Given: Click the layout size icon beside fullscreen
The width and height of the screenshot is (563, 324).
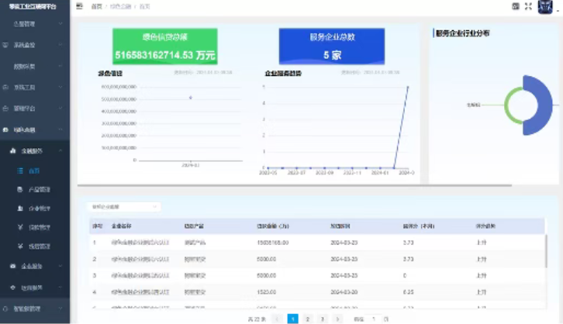Looking at the screenshot, I should click(516, 6).
